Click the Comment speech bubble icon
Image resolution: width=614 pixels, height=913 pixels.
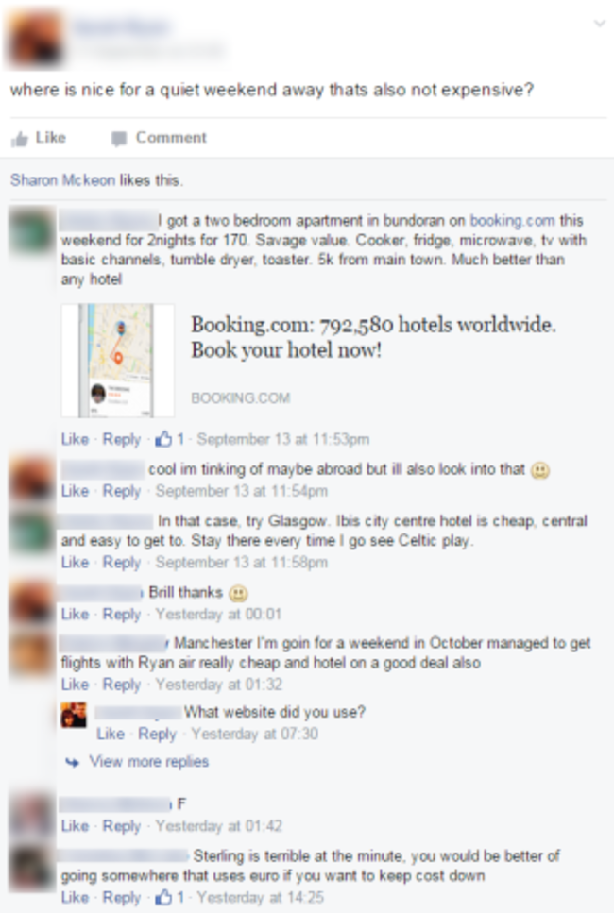[x=119, y=139]
